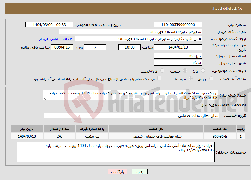
Task: Click the announcement date field 1404/03/06 - 09:33
Action: [x=49, y=24]
